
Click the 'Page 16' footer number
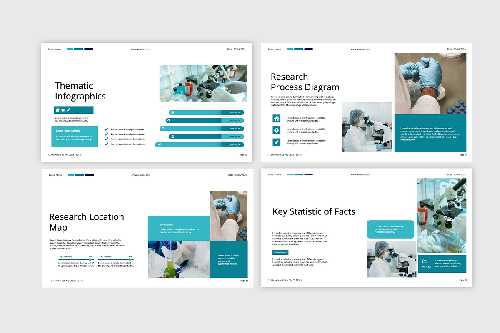tap(463, 280)
